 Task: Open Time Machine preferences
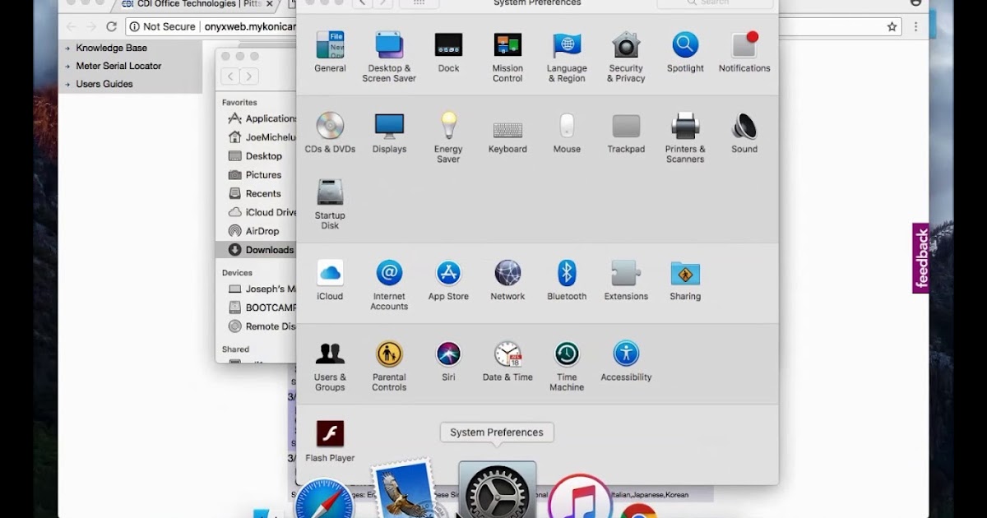tap(567, 366)
